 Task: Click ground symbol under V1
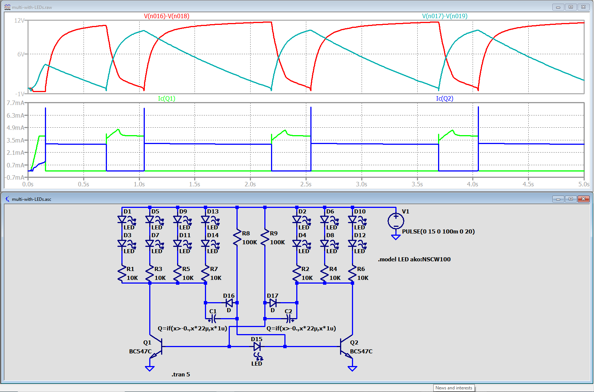point(396,237)
